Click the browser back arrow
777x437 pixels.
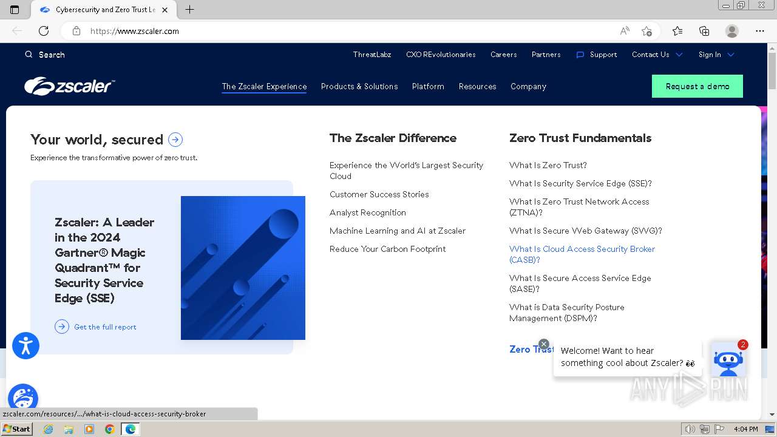point(17,31)
